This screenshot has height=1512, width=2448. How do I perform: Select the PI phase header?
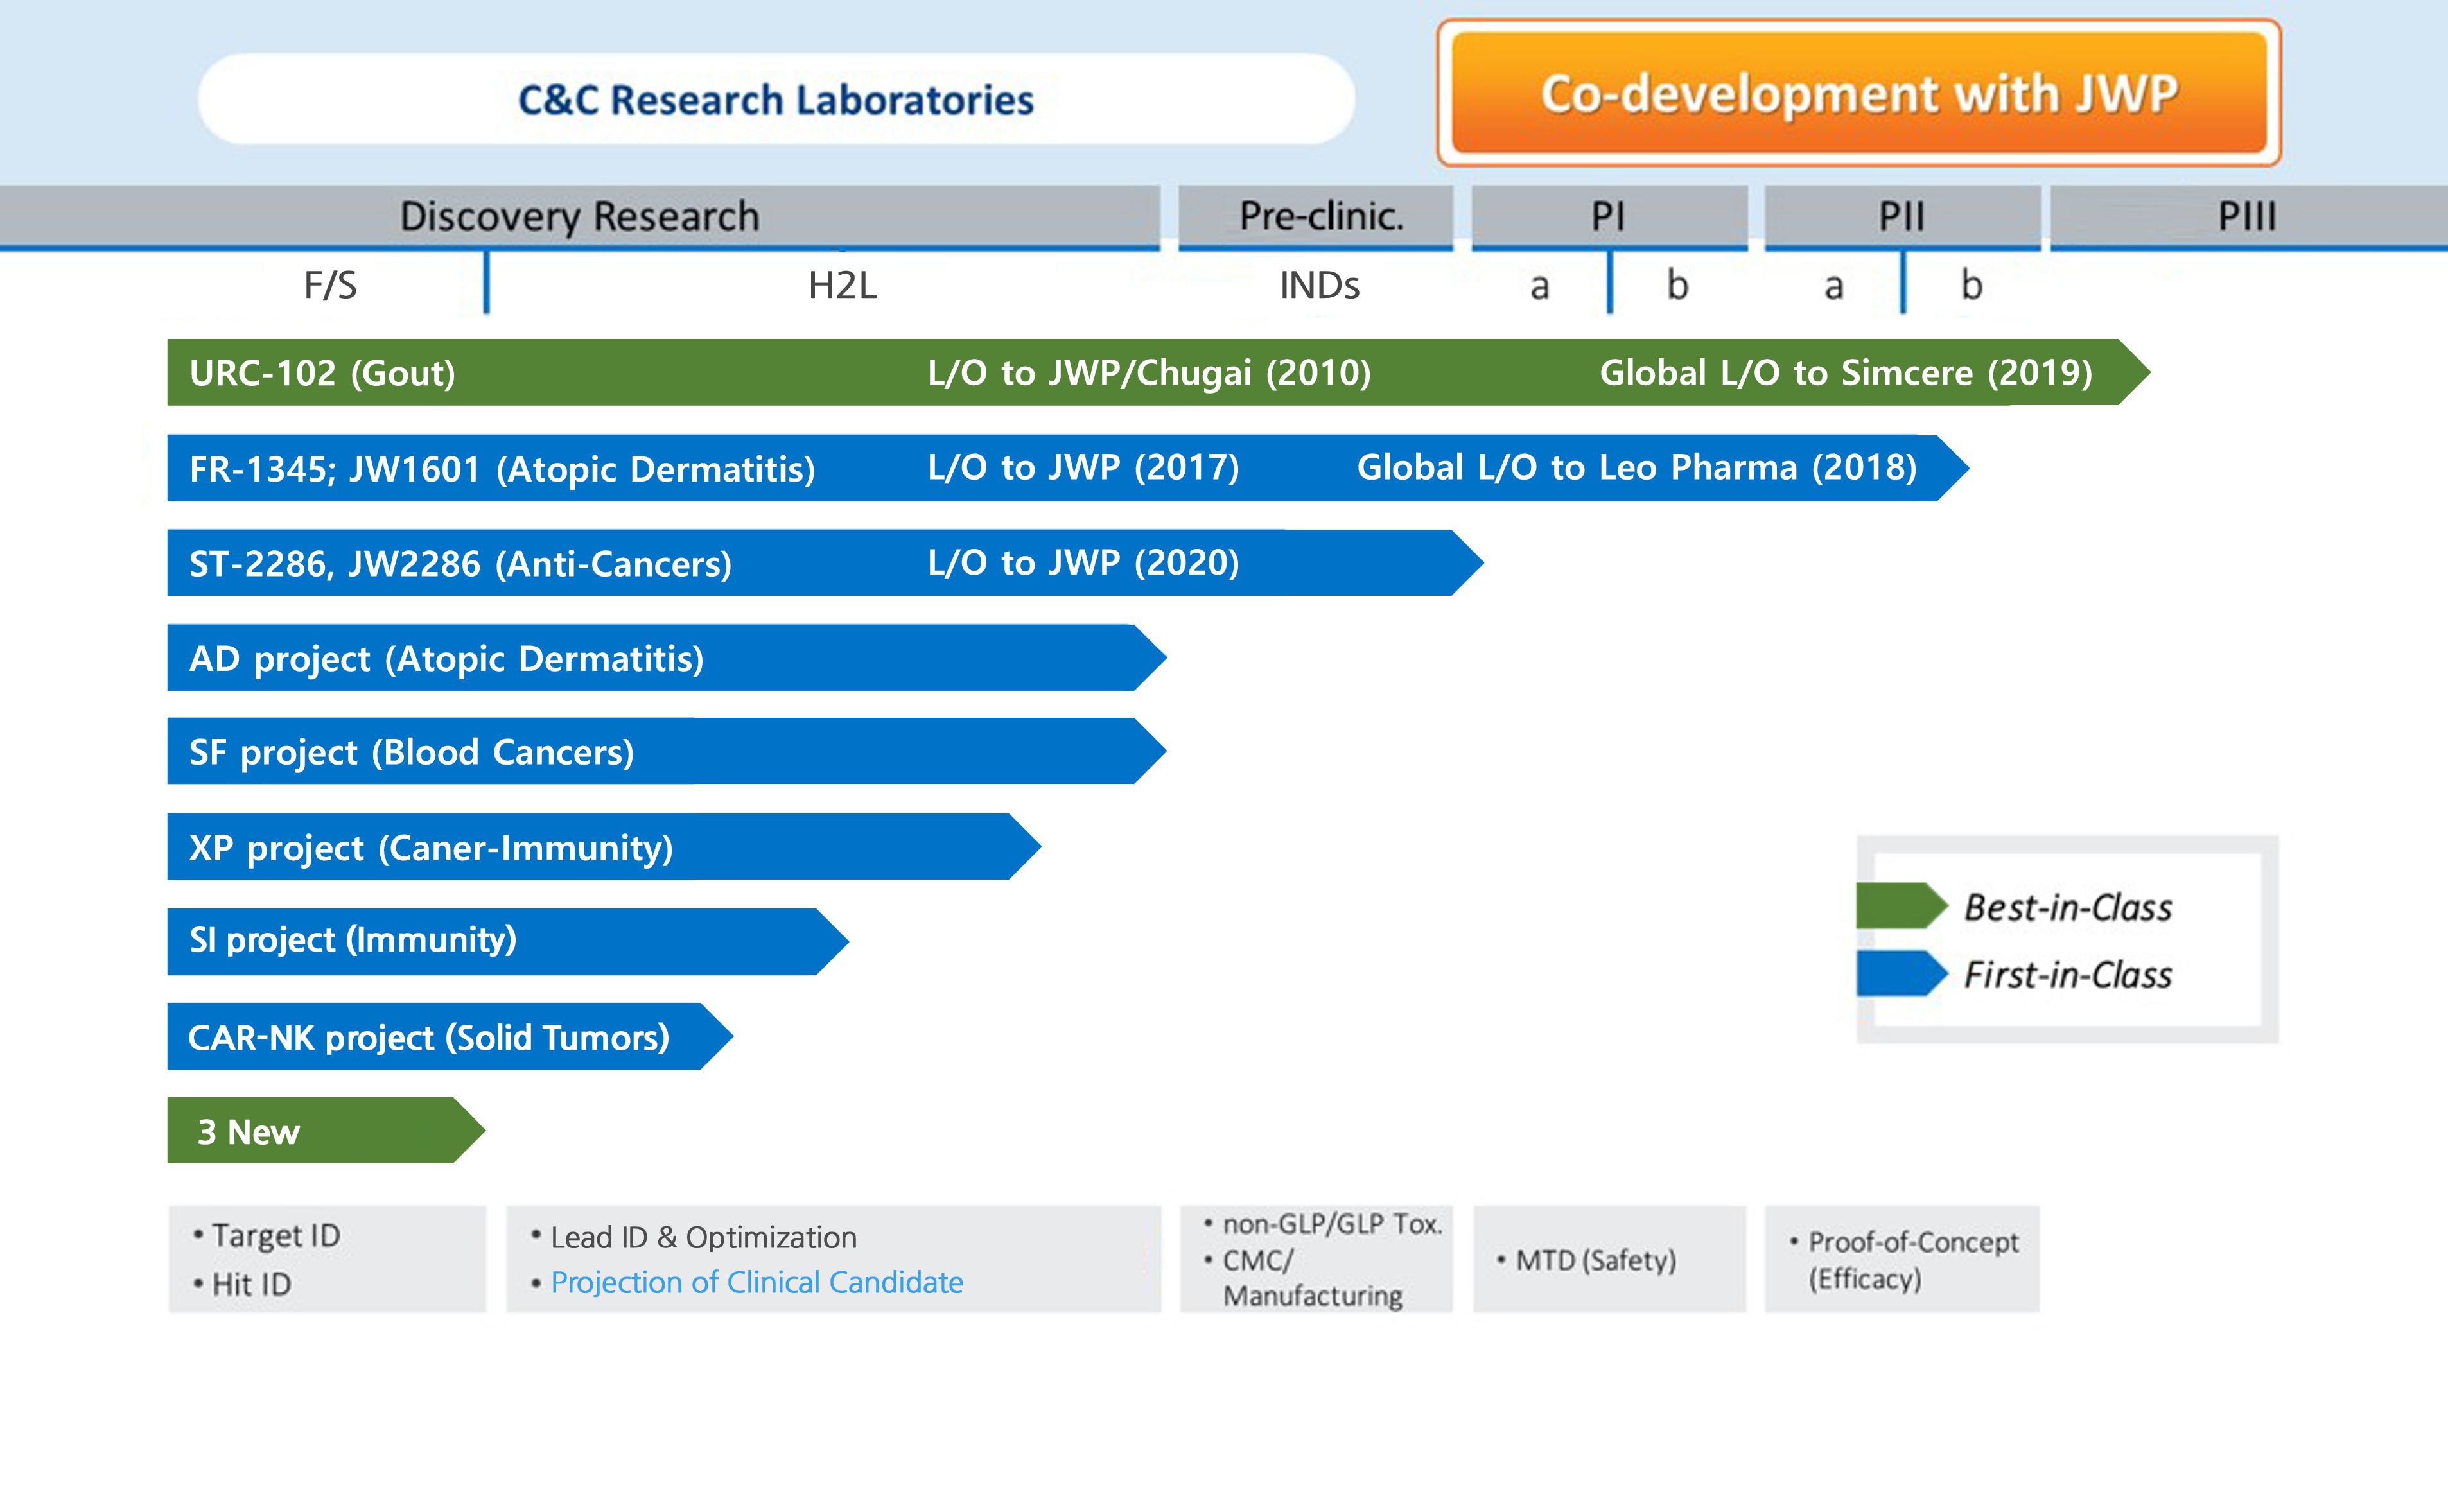[1609, 216]
